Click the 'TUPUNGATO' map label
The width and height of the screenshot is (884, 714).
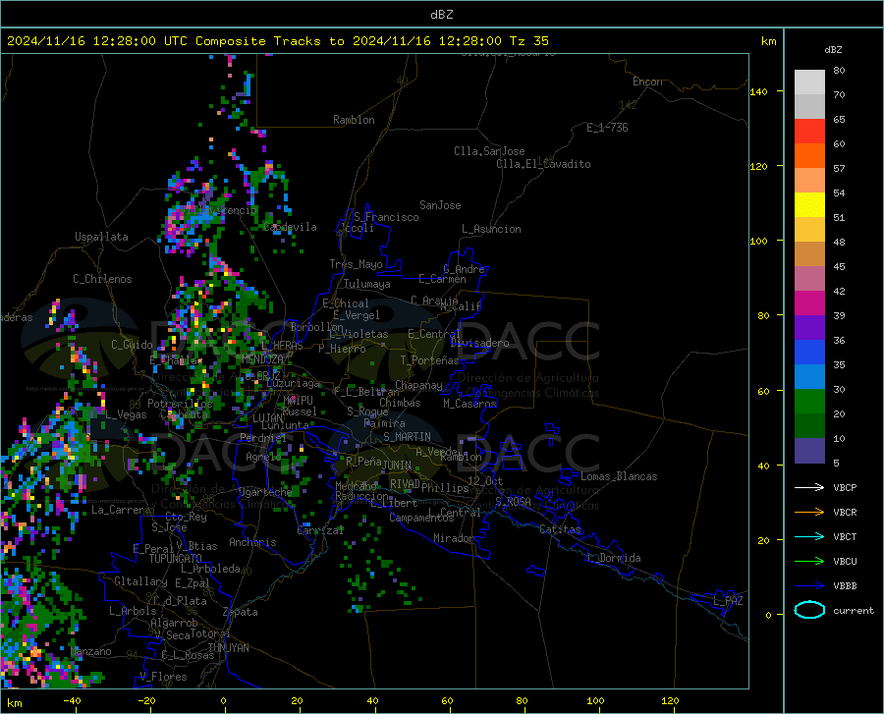coord(176,559)
